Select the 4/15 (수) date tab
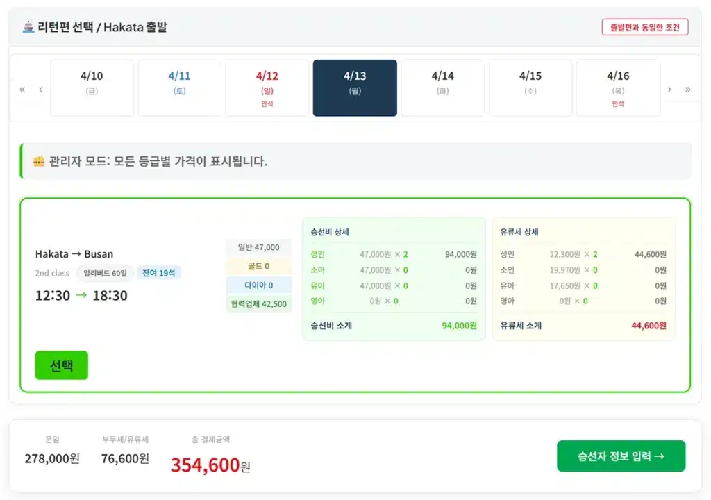Image resolution: width=711 pixels, height=500 pixels. click(x=530, y=87)
